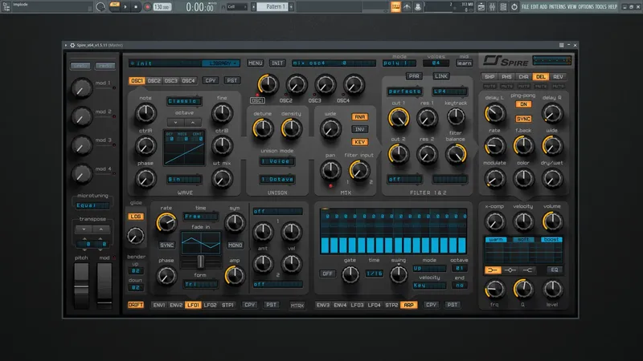Viewport: 643px width, 361px height.
Task: Click the PAR filter routing button
Action: coord(414,76)
